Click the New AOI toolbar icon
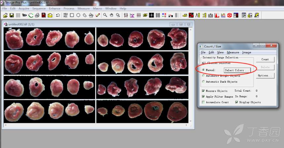The image size is (284, 148). pyautogui.click(x=65, y=15)
